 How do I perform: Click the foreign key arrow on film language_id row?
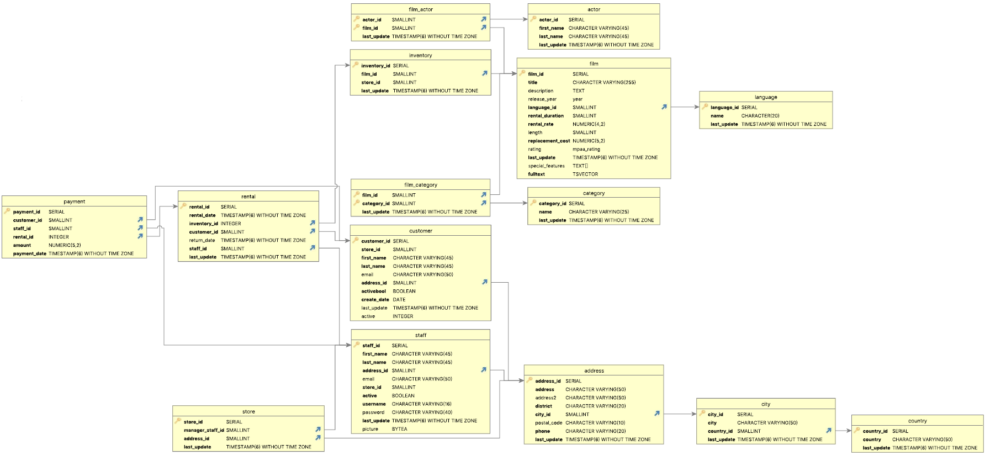point(664,107)
